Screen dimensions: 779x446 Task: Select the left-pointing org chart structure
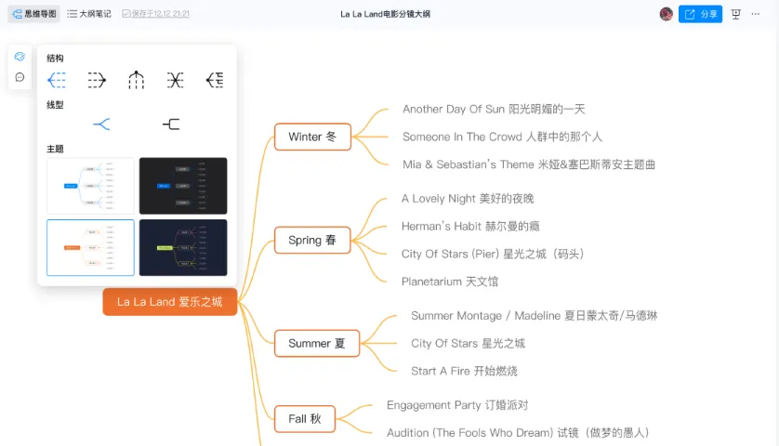(x=215, y=80)
